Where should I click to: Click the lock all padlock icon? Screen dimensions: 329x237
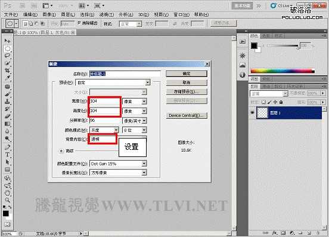281,102
